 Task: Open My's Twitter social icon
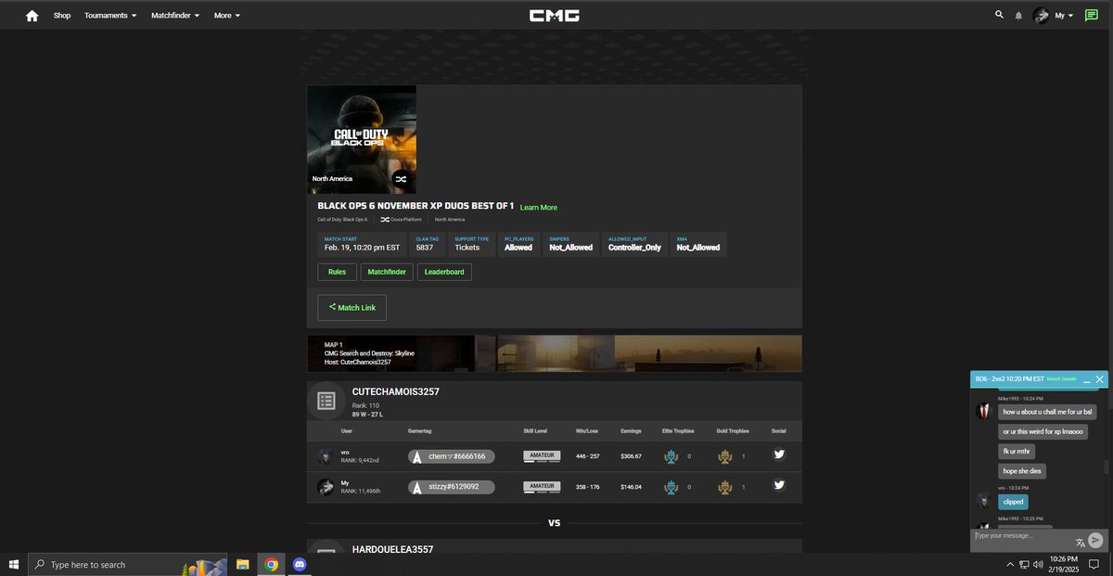779,485
